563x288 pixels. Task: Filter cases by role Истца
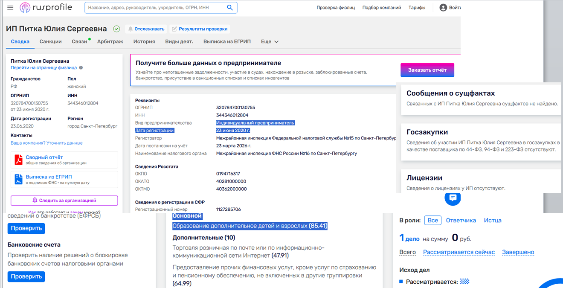(x=493, y=220)
